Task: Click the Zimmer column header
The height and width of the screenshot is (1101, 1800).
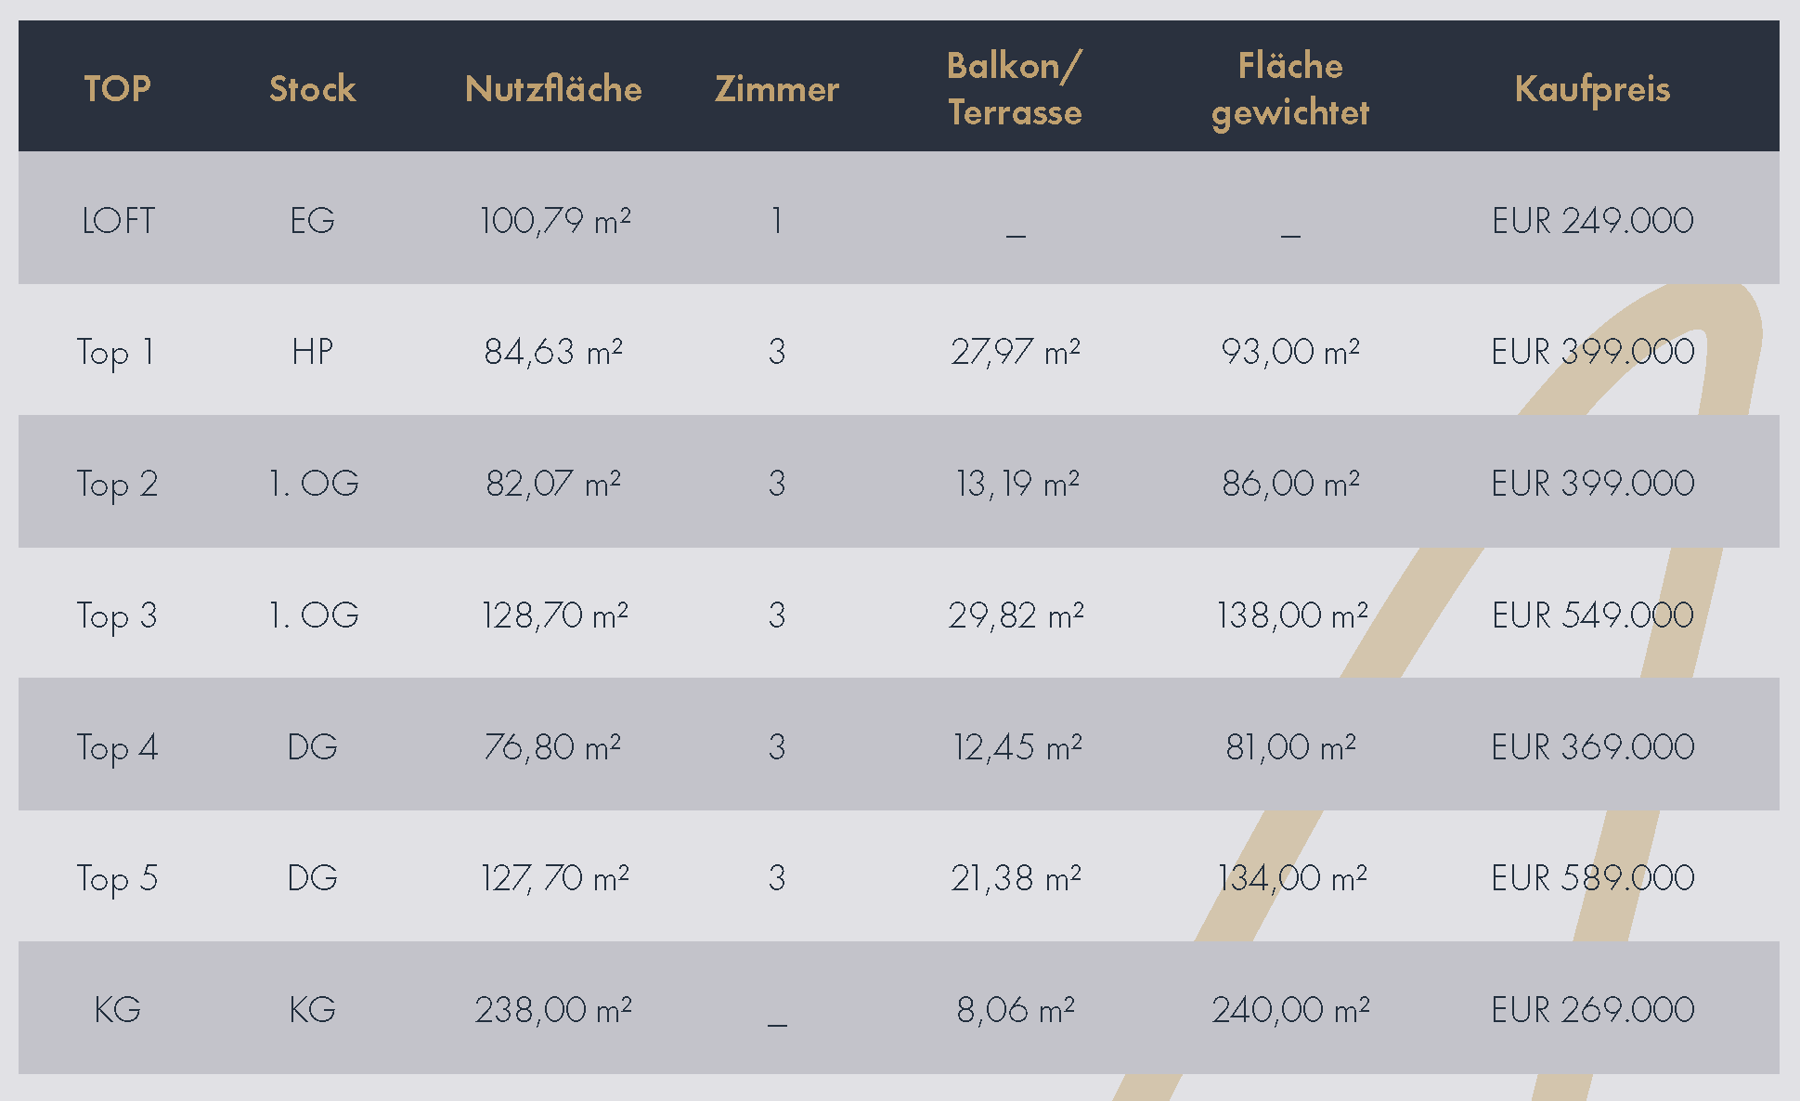Action: tap(777, 89)
